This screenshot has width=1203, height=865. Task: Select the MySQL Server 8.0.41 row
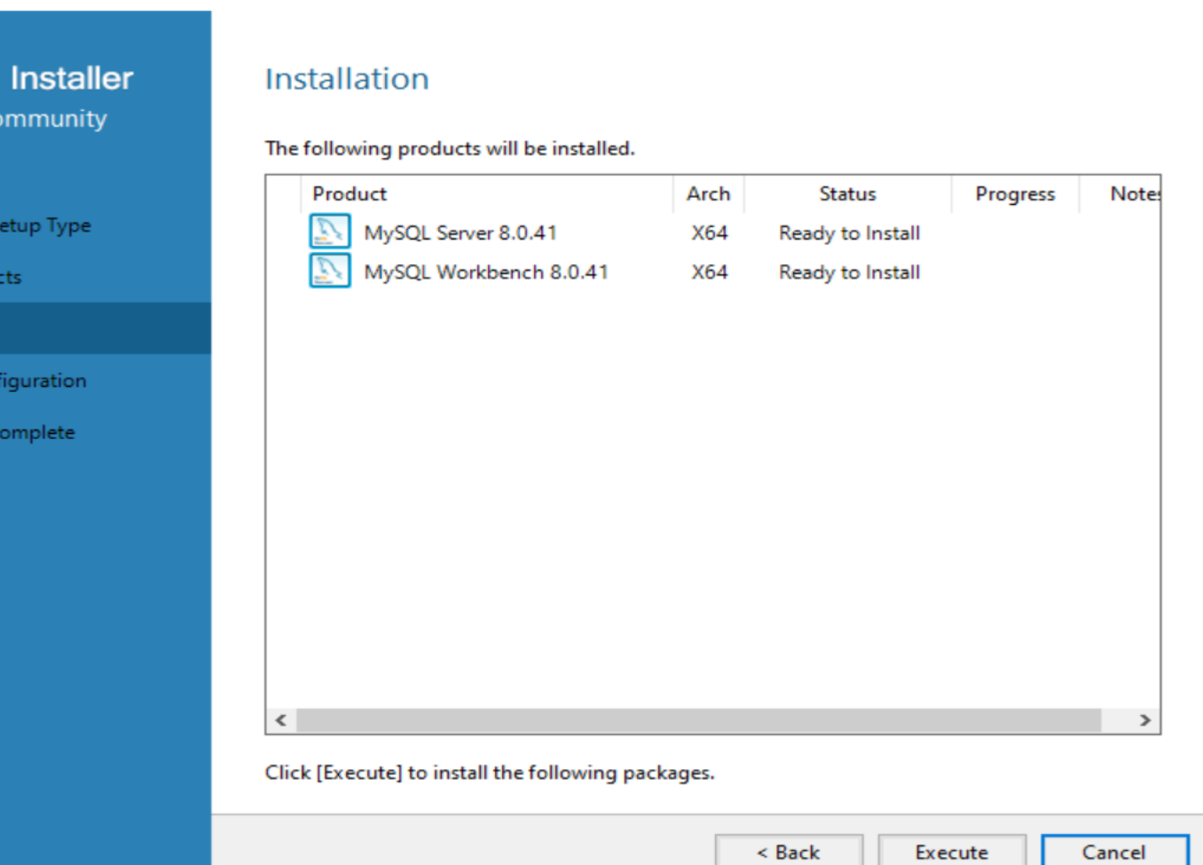(713, 232)
